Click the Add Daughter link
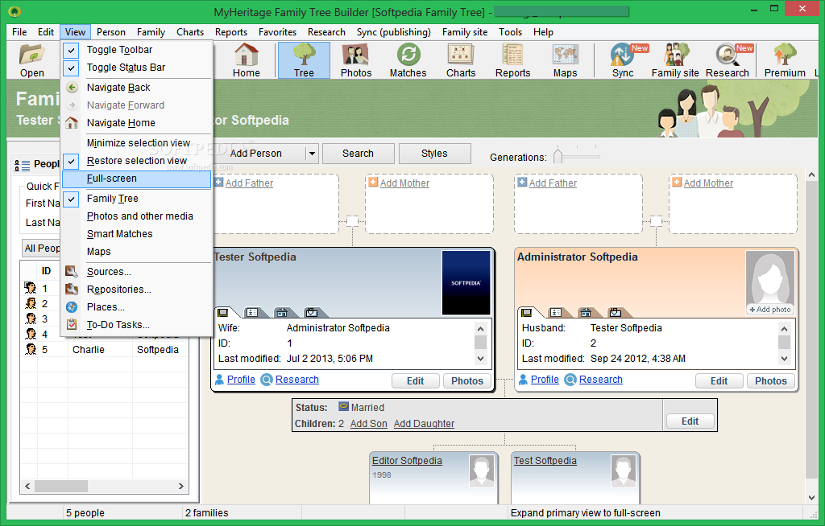Viewport: 825px width, 526px height. pyautogui.click(x=424, y=424)
